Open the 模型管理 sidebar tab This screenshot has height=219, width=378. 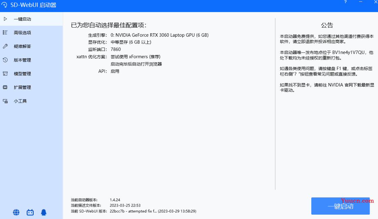pos(31,74)
